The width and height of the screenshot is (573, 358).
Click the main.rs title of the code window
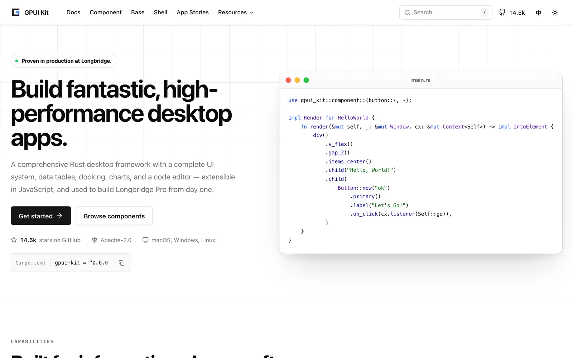421,80
